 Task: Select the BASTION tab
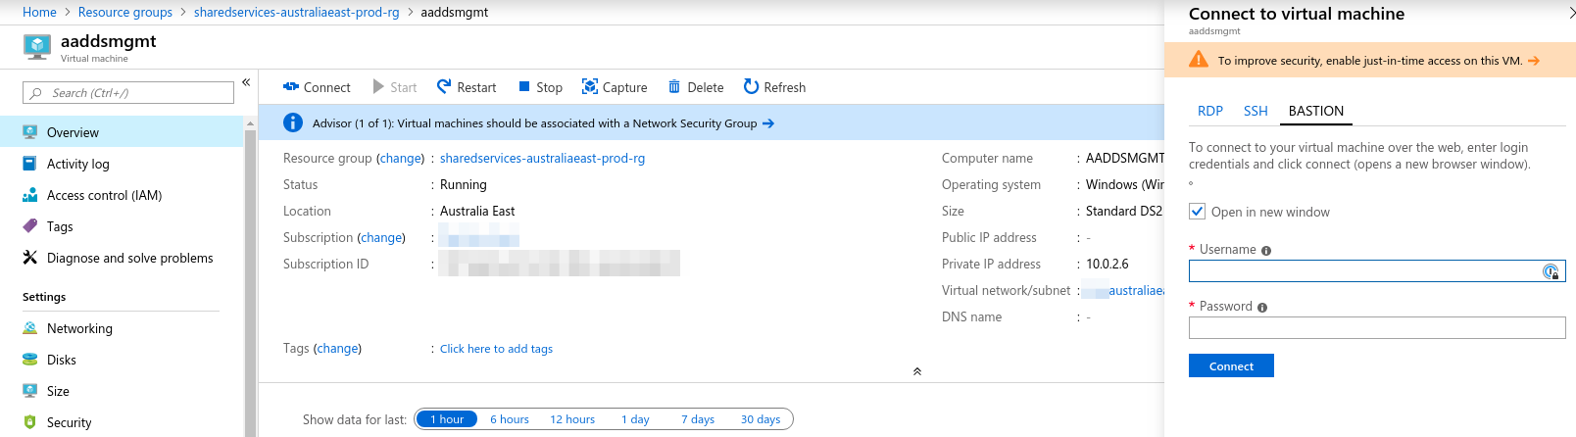coord(1316,111)
